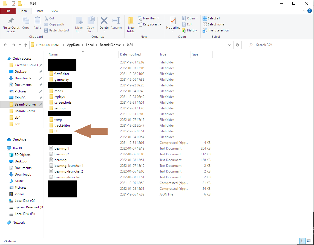Switch to the View ribbon tab
Screen dimensions: 314x245
(55, 11)
